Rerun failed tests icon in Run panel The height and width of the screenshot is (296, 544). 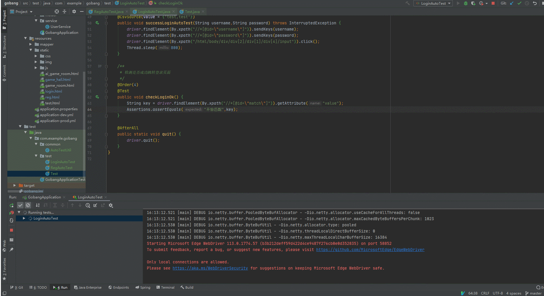coord(11,213)
